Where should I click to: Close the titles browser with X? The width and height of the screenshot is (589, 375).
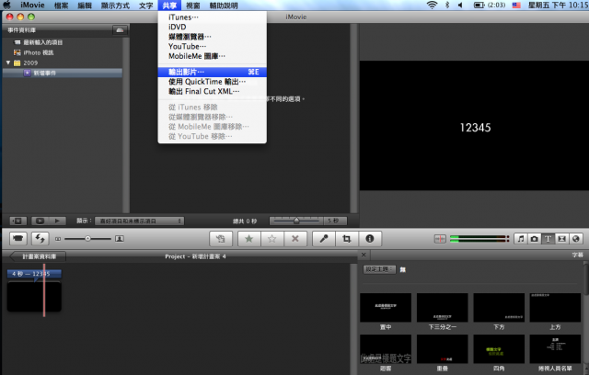coord(364,255)
